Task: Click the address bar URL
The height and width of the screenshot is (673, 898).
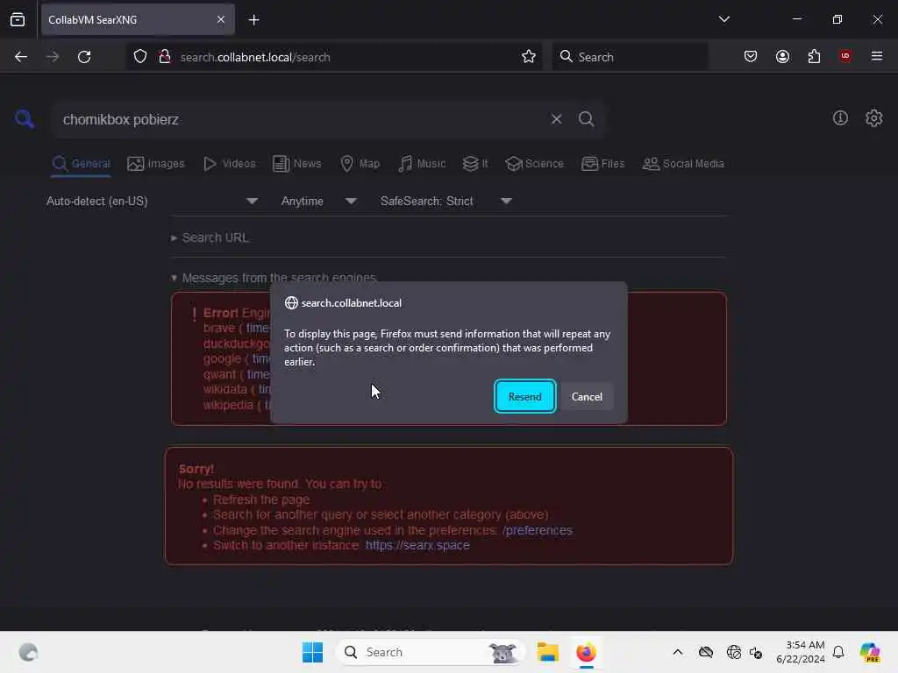Action: coord(255,57)
